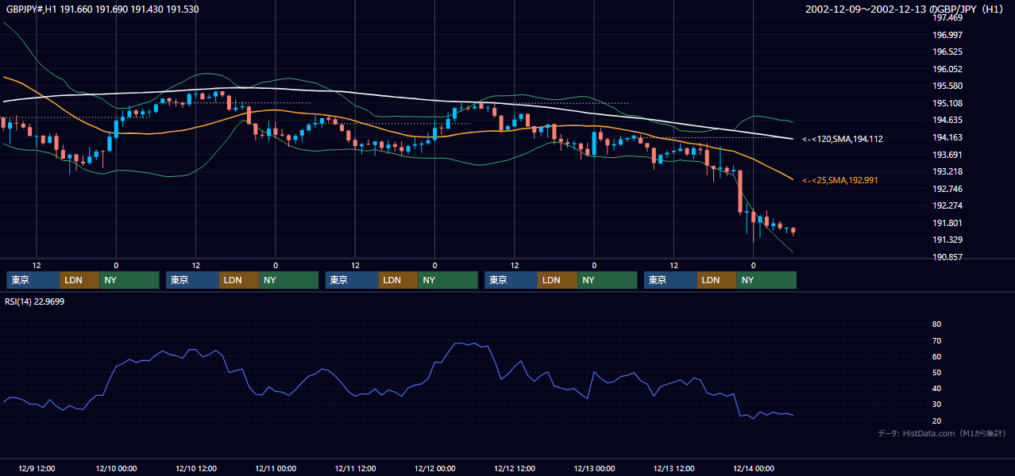The image size is (1015, 476).
Task: Select the LDN session block for 12/9
Action: [x=80, y=280]
